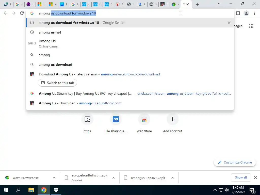The image size is (260, 195).
Task: Expand options for europefrontfullvstr apk download
Action: click(113, 178)
